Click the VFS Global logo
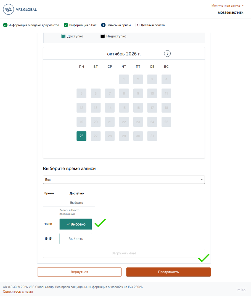Image resolution: width=251 pixels, height=297 pixels. click(x=20, y=9)
